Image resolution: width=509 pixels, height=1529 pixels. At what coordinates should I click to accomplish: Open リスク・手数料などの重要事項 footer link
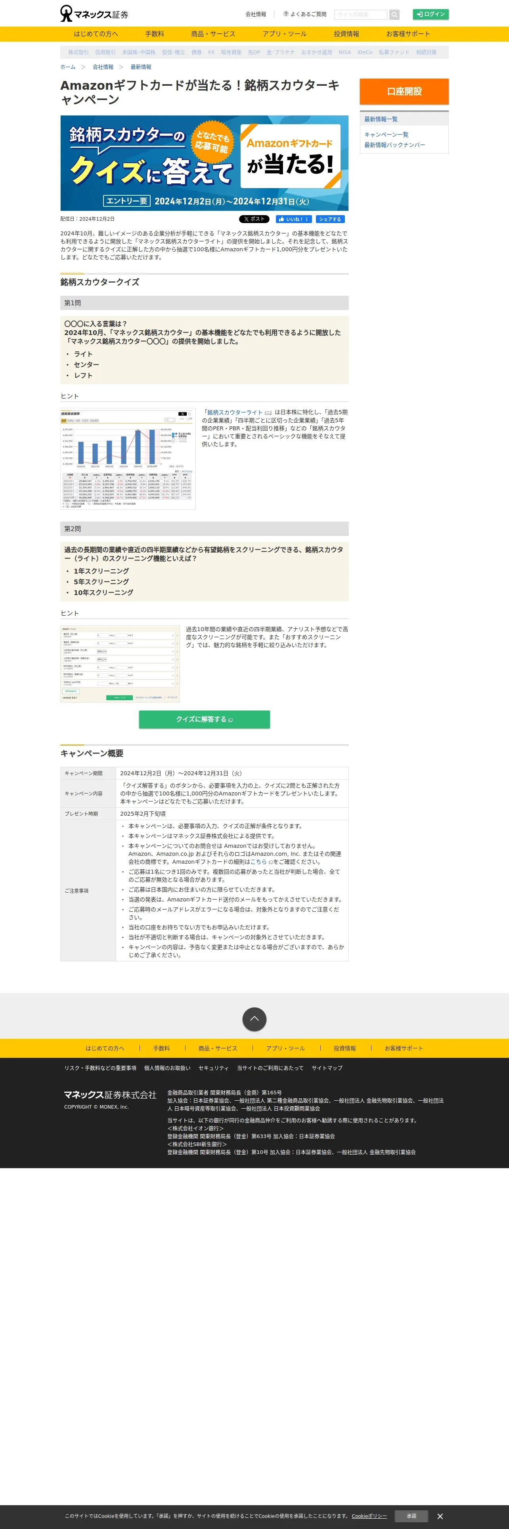[x=100, y=1068]
